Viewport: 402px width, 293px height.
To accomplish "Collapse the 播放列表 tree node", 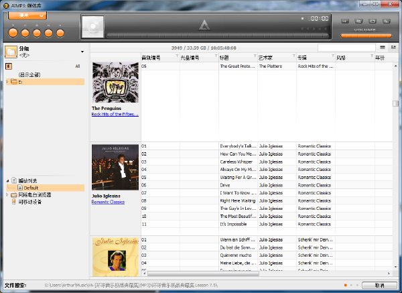I will (7, 180).
